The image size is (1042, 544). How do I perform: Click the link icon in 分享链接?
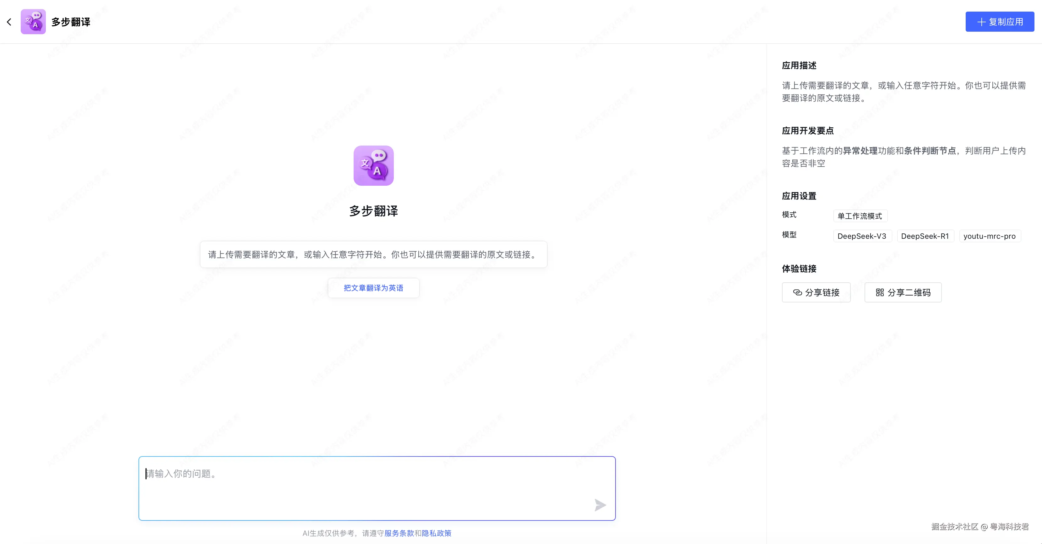coord(797,292)
